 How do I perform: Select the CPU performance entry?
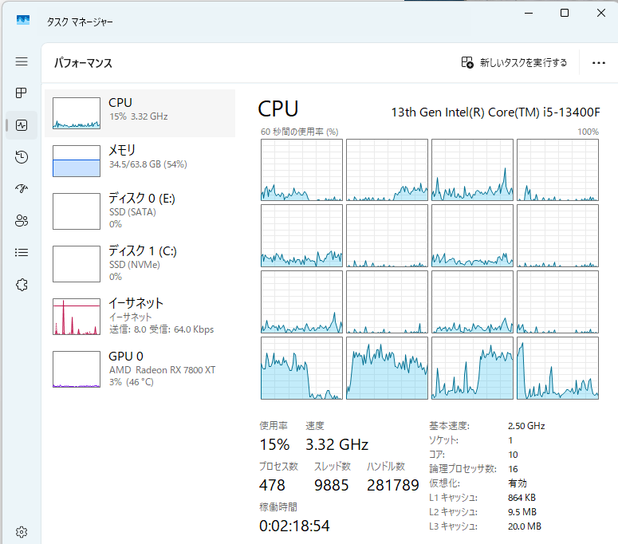pos(144,112)
